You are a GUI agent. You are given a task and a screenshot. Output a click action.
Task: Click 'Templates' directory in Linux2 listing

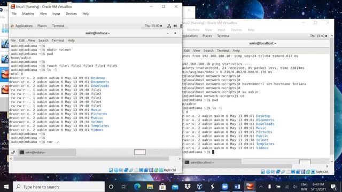click(265, 144)
